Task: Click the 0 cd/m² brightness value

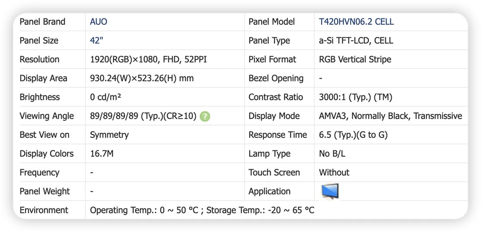Action: point(105,97)
